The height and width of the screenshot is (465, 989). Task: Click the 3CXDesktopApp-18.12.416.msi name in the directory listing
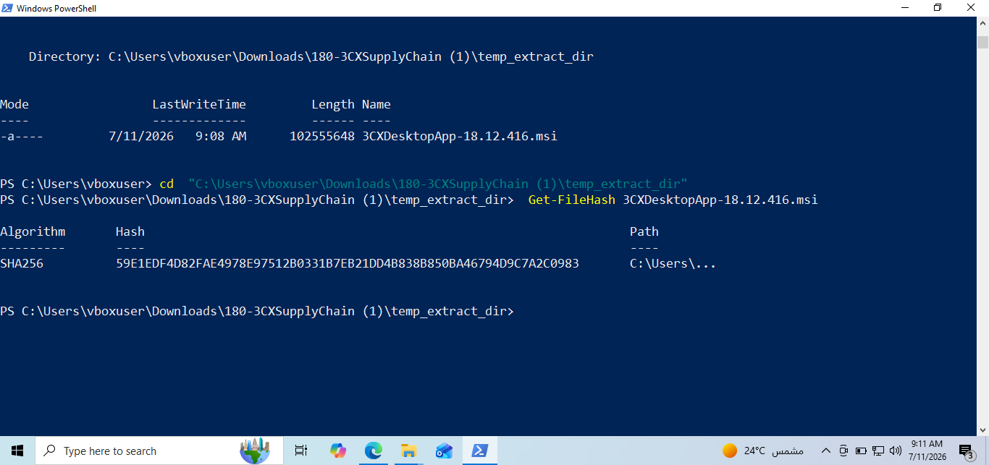pyautogui.click(x=460, y=136)
